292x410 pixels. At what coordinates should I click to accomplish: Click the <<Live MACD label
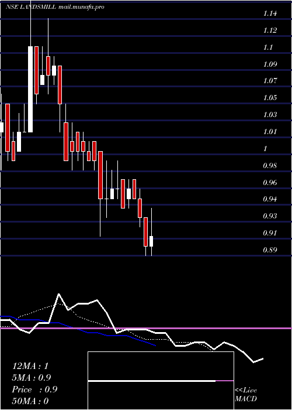pyautogui.click(x=246, y=395)
